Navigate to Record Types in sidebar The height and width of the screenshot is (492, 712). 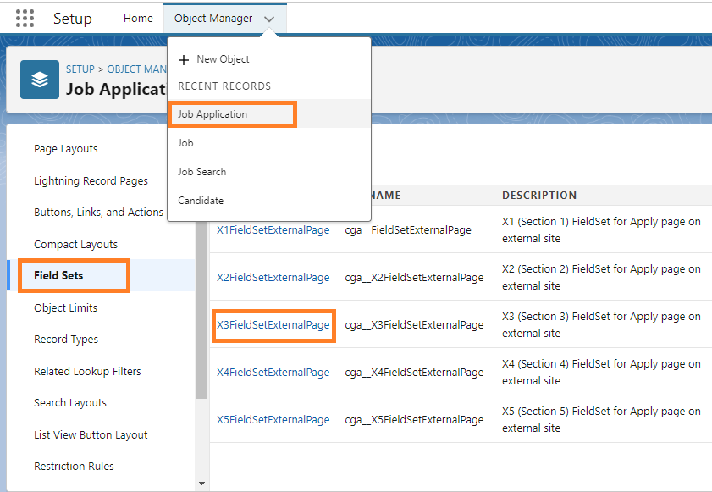(x=66, y=340)
